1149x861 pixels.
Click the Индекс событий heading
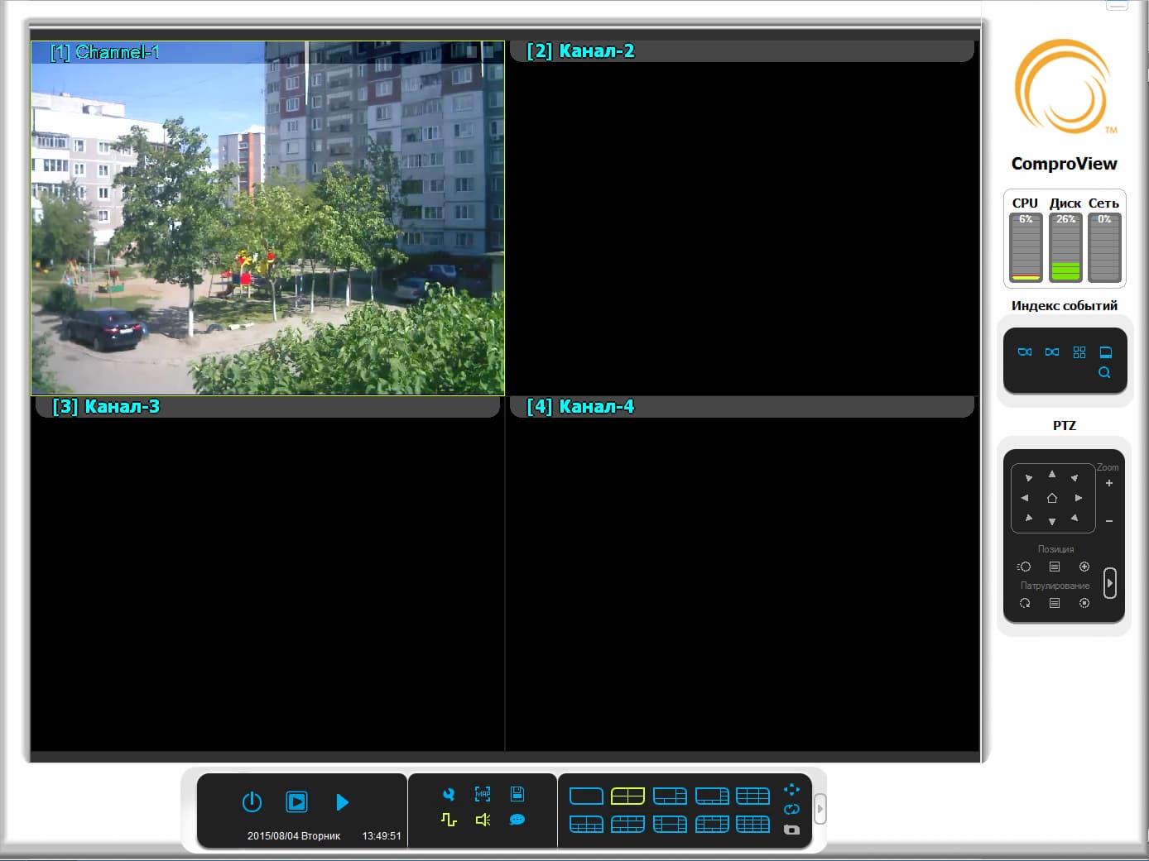1065,306
